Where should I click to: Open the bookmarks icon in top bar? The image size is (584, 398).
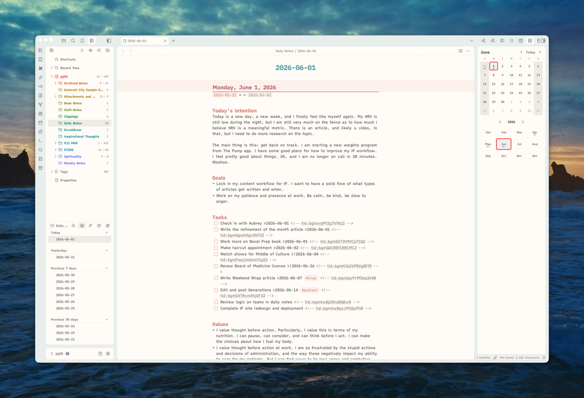point(82,41)
